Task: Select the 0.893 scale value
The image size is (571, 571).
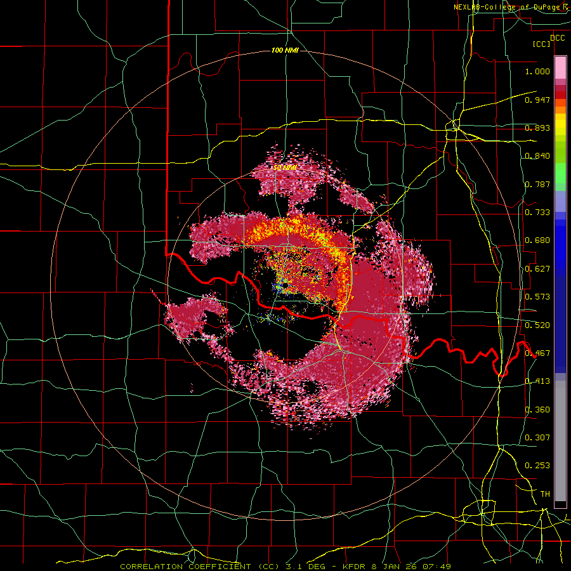Action: pyautogui.click(x=537, y=128)
